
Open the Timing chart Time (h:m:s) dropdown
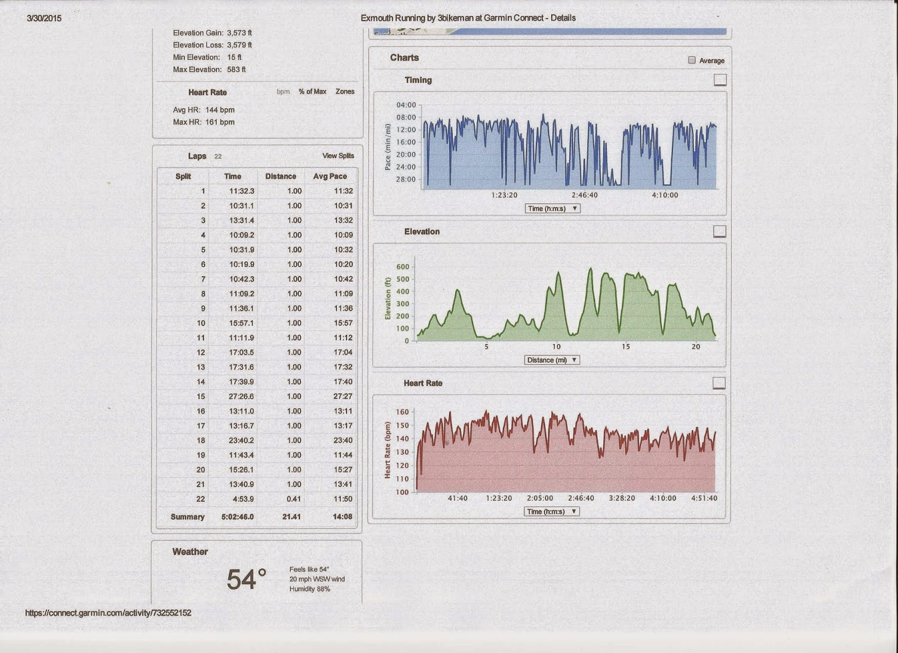pyautogui.click(x=553, y=208)
